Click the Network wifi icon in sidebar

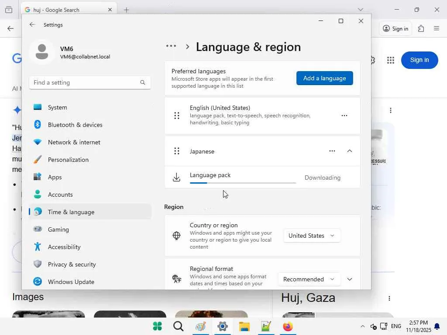pyautogui.click(x=38, y=142)
